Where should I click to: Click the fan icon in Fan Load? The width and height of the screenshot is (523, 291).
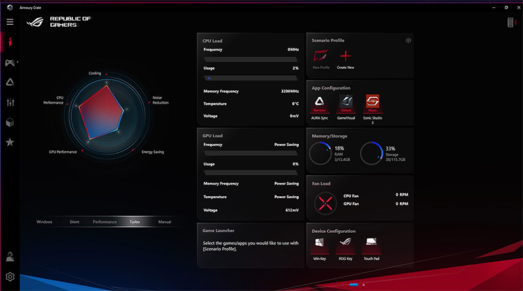point(325,203)
